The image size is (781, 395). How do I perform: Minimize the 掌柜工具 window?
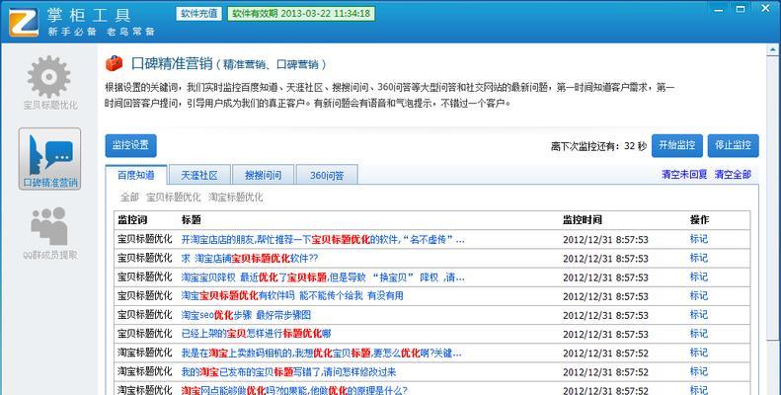[718, 10]
